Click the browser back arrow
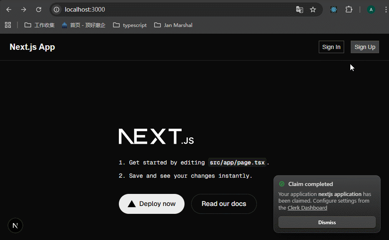Viewport: 389px width, 240px height. [x=9, y=10]
